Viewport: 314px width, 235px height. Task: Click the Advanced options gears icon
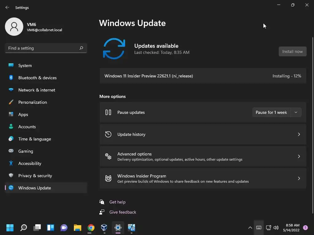[x=108, y=156]
